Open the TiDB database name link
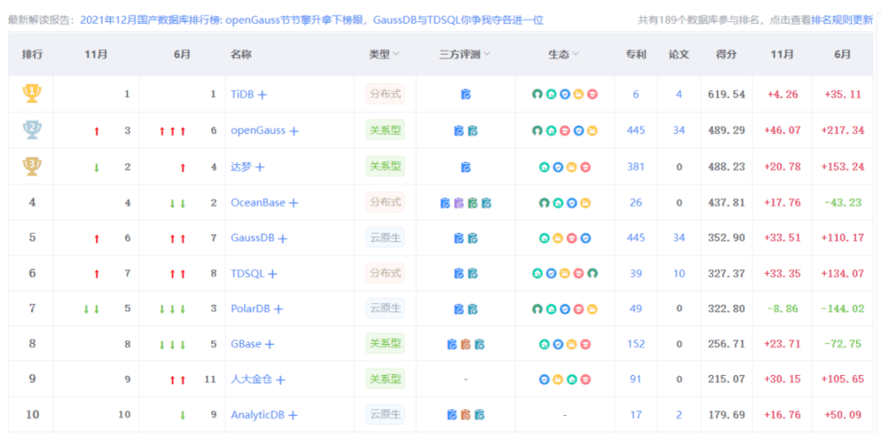 coord(243,95)
